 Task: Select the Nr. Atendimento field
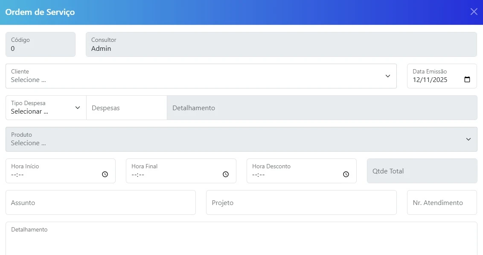click(x=442, y=202)
